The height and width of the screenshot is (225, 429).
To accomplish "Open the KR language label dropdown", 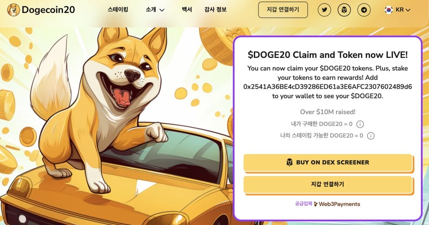I will 400,10.
